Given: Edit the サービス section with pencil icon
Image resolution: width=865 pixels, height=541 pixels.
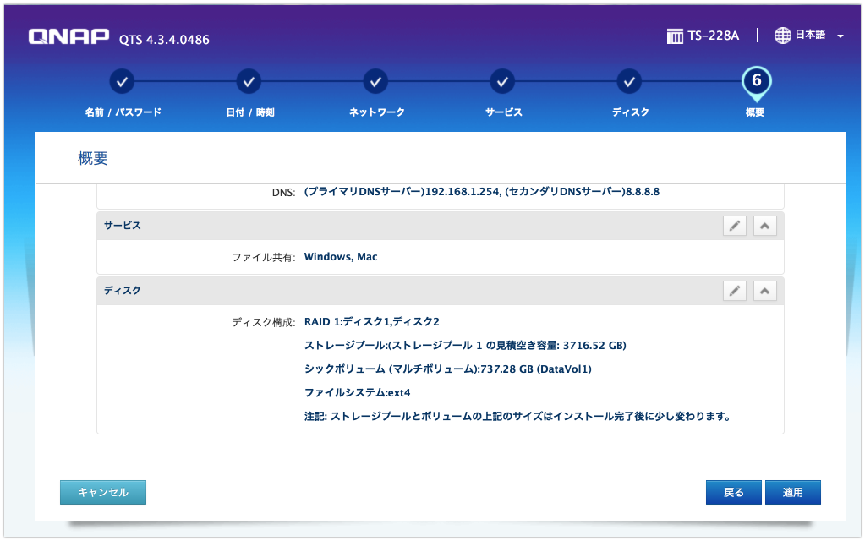Looking at the screenshot, I should tap(734, 225).
